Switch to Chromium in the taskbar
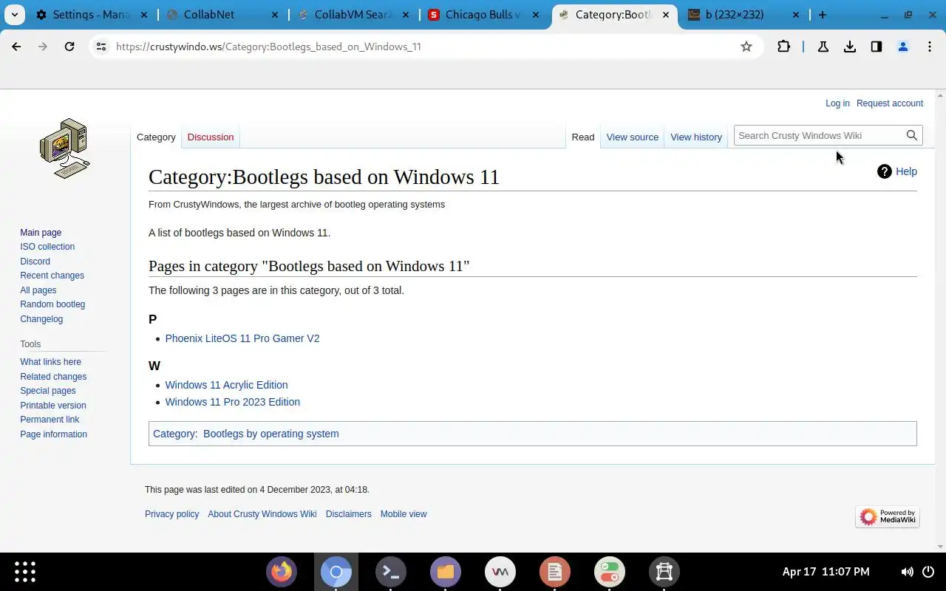 coord(336,571)
